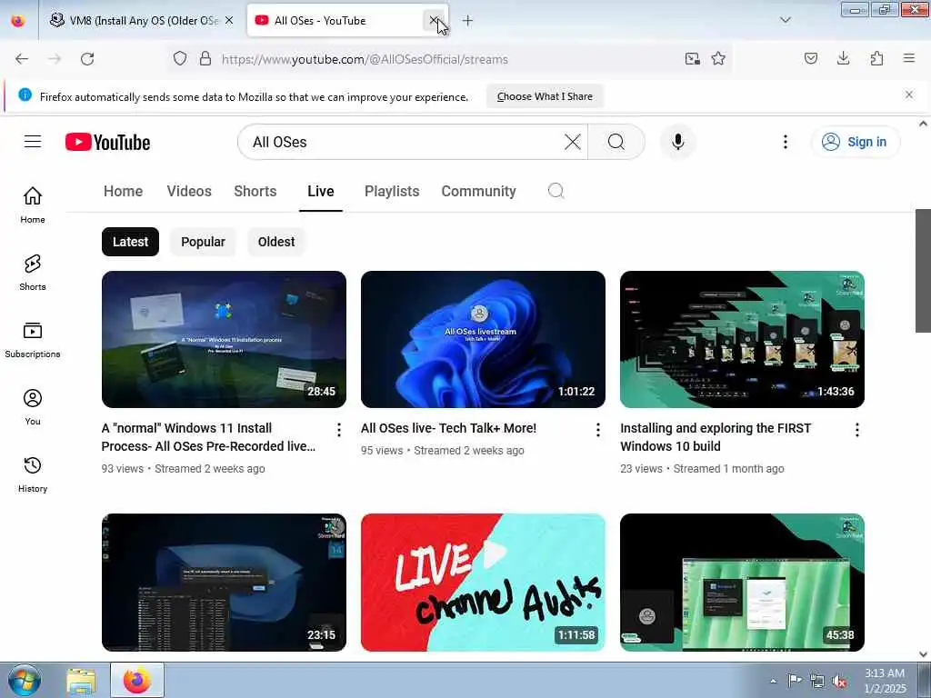
Task: Start voice search with microphone
Action: (677, 142)
